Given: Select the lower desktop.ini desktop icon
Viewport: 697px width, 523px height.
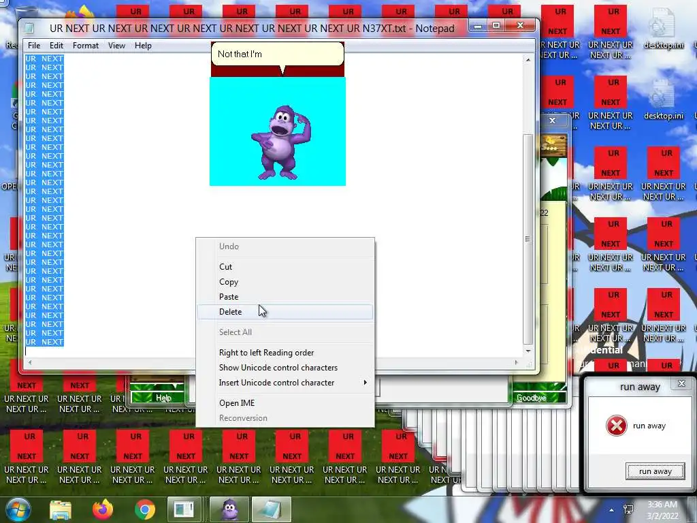Looking at the screenshot, I should click(663, 100).
